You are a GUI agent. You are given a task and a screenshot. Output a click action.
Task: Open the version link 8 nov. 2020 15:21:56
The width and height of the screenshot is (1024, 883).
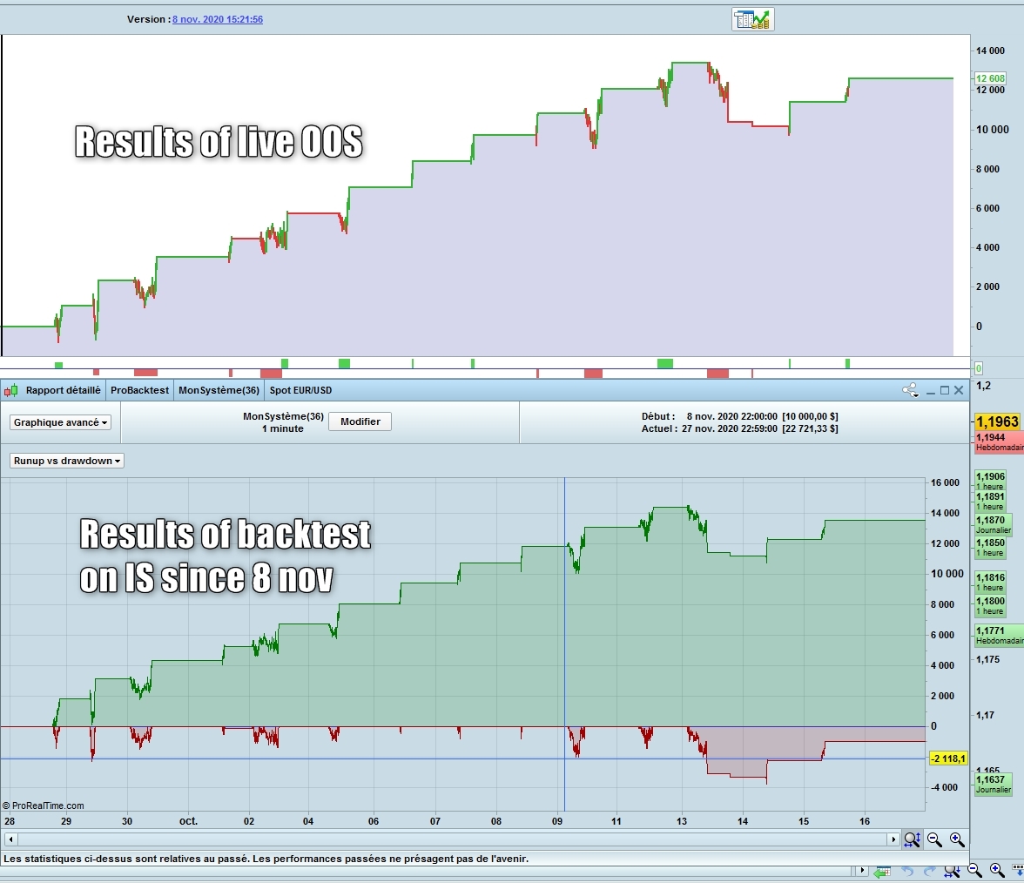[218, 19]
